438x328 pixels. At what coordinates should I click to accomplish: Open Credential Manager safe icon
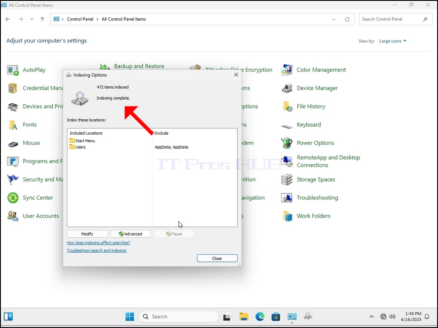tap(13, 88)
